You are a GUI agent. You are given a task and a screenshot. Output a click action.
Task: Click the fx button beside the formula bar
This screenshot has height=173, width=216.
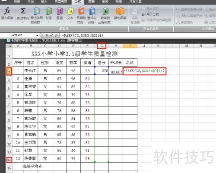[57, 35]
